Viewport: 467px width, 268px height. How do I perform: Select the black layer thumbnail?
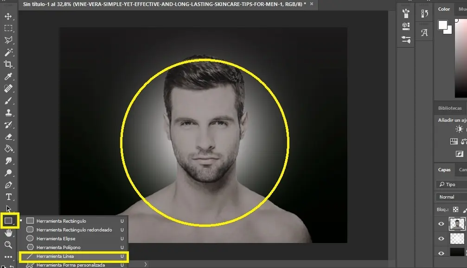(x=457, y=252)
